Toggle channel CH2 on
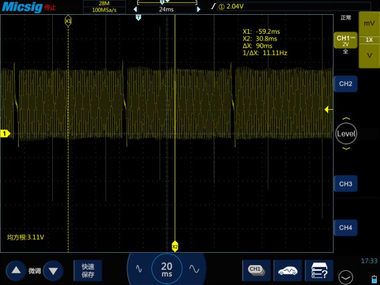Viewport: 380px width, 285px height. pyautogui.click(x=346, y=84)
